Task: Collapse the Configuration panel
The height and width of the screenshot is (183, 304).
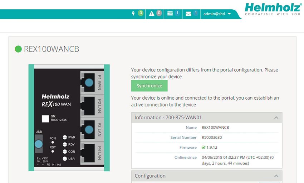Action: point(276,176)
